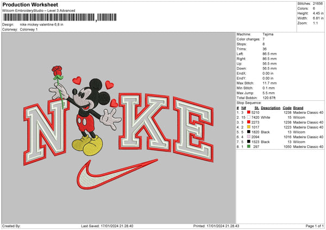Click thread code 1016 in stop row 6

coord(287,137)
